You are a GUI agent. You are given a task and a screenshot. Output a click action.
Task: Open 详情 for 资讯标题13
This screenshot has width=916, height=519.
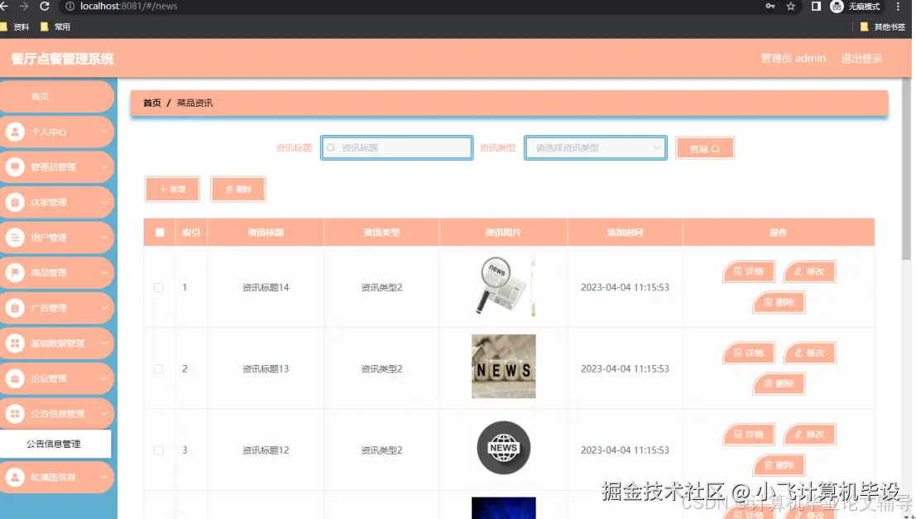pyautogui.click(x=749, y=353)
